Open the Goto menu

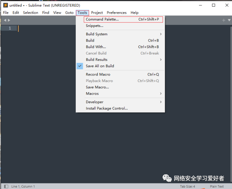point(69,13)
